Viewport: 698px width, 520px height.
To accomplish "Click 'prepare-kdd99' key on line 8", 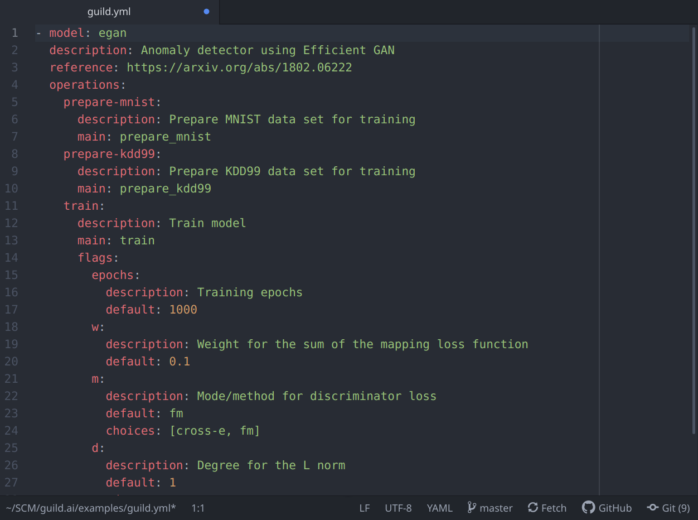I will 109,154.
